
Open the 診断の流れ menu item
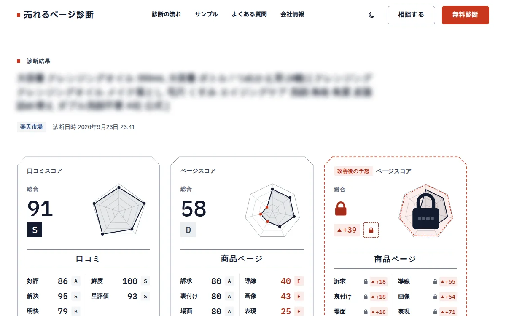pos(167,14)
